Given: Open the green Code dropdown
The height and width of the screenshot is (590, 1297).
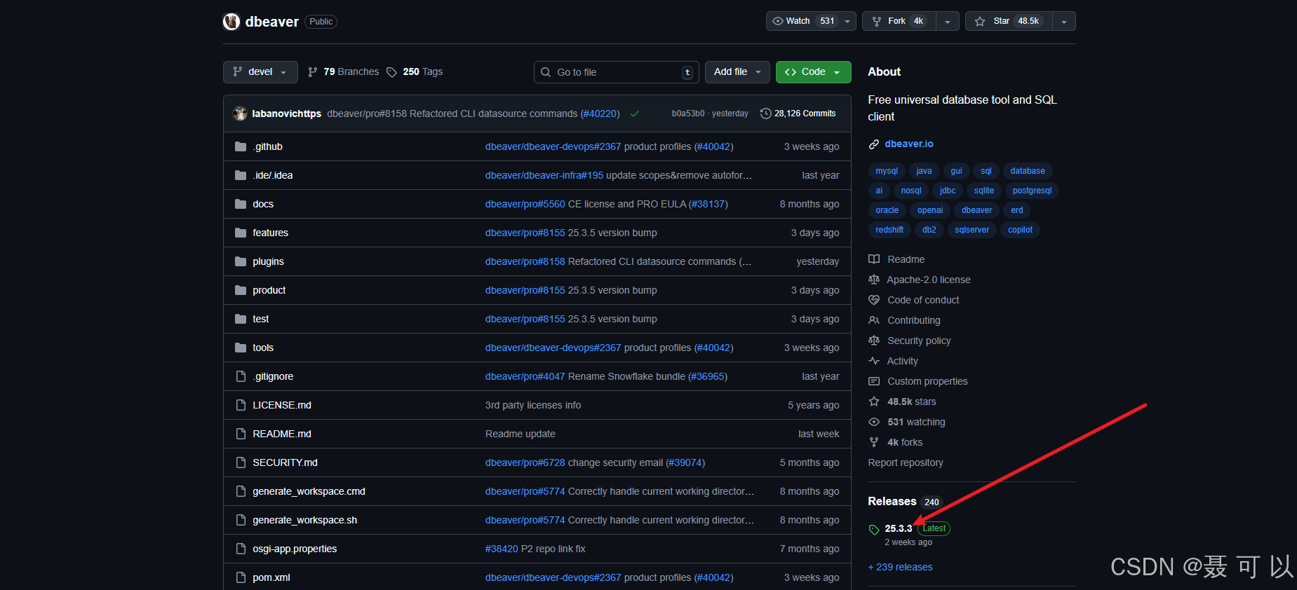Looking at the screenshot, I should [x=813, y=72].
